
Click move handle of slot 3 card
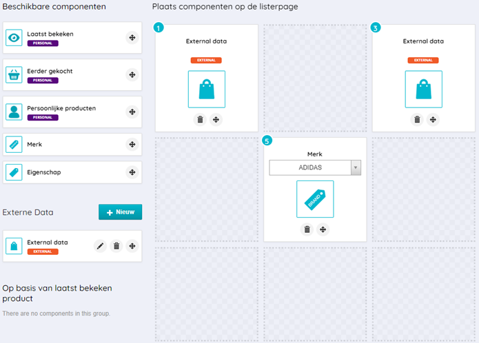click(433, 120)
